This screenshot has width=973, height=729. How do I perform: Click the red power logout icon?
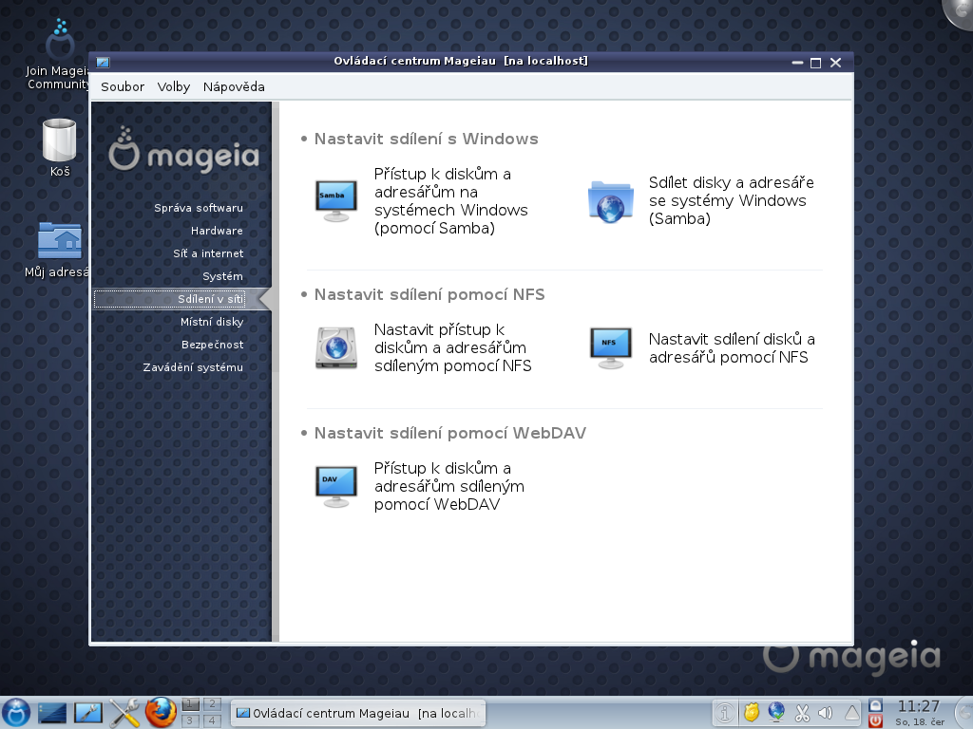[875, 720]
